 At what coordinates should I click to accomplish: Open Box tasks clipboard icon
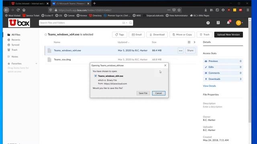pos(218,23)
